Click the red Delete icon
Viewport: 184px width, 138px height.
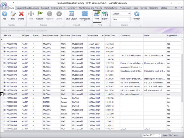[x=21, y=14]
